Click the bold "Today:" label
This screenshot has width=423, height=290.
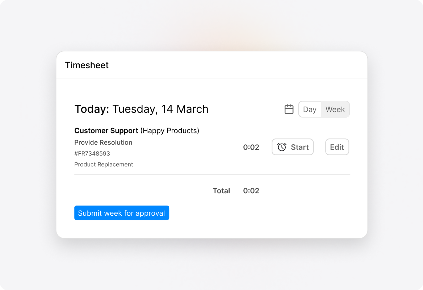92,109
